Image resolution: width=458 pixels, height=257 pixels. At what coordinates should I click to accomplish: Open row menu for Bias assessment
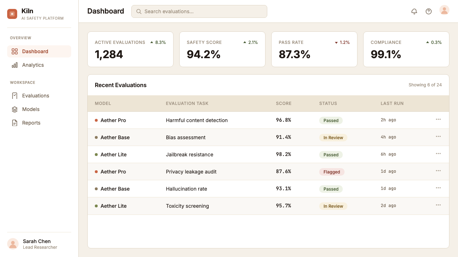coord(438,136)
